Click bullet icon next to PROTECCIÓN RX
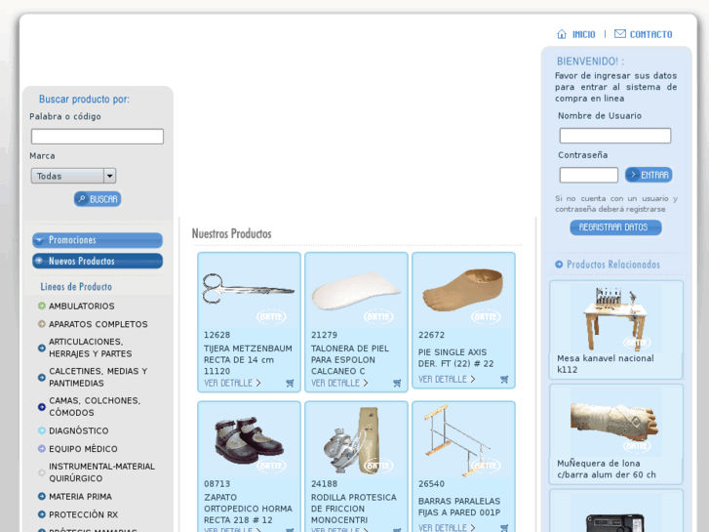Image resolution: width=709 pixels, height=532 pixels. (42, 514)
